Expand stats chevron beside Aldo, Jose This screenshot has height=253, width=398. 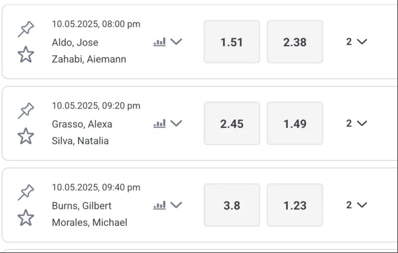pyautogui.click(x=176, y=42)
